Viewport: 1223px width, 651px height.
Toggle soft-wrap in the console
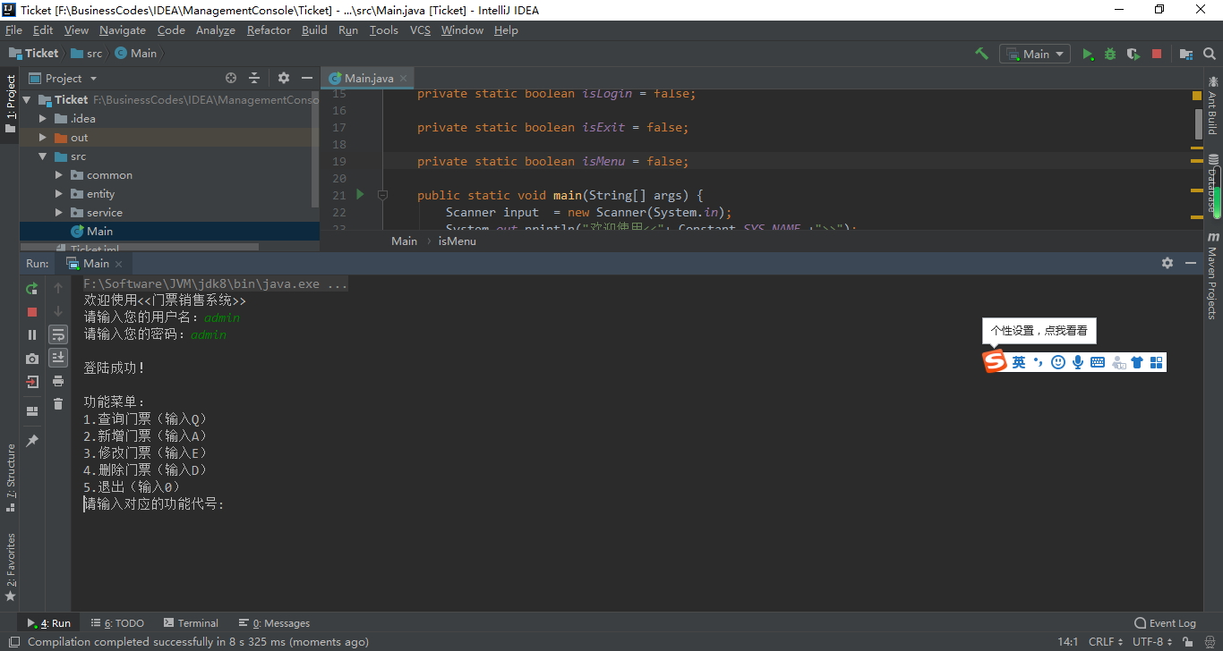click(x=58, y=334)
